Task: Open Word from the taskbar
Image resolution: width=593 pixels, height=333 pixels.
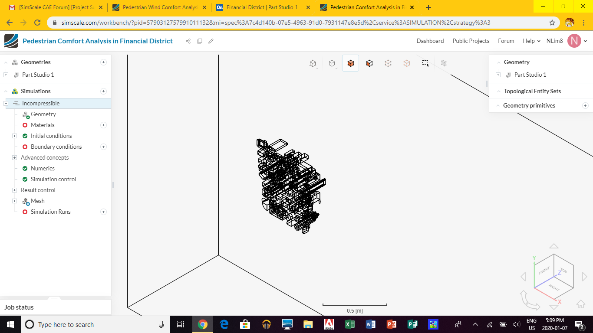Action: point(370,324)
